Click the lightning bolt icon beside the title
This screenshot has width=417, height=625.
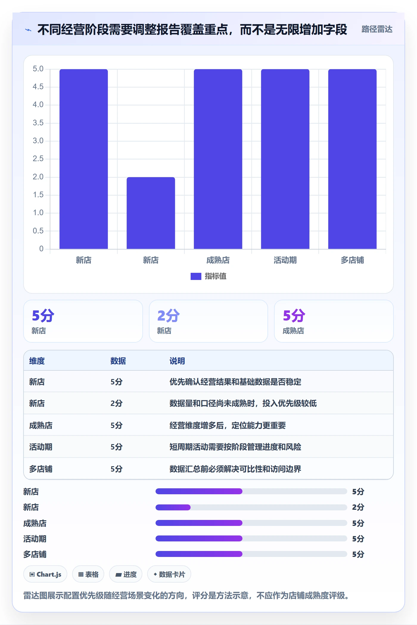(28, 30)
